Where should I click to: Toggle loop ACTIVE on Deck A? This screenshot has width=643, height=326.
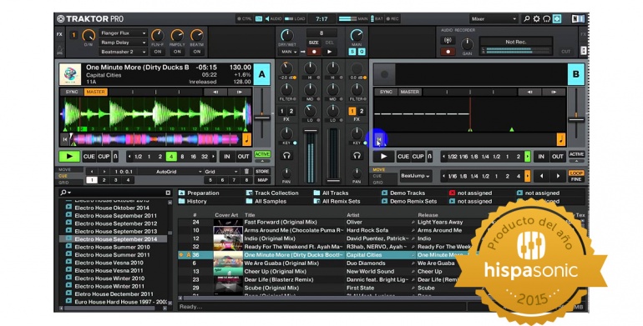(x=262, y=154)
